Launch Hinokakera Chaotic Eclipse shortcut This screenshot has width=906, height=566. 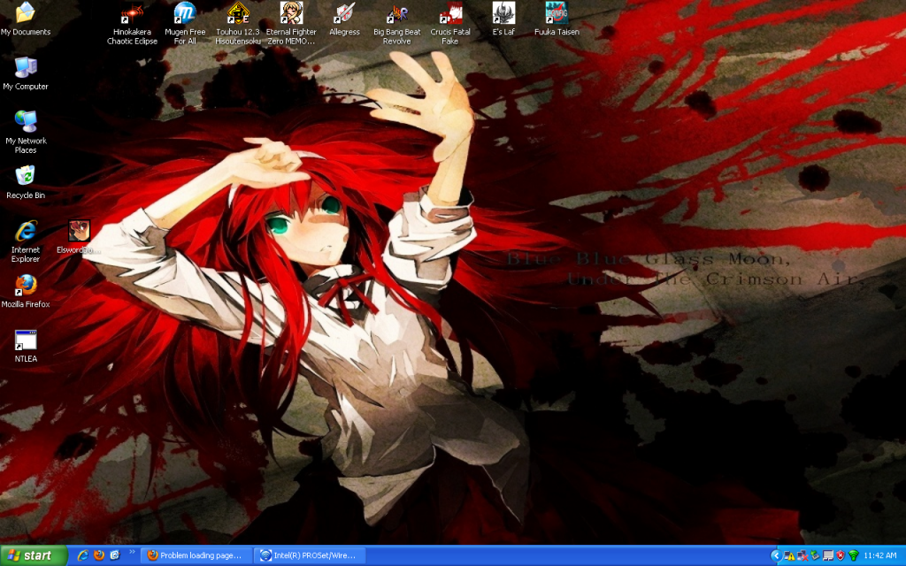132,23
